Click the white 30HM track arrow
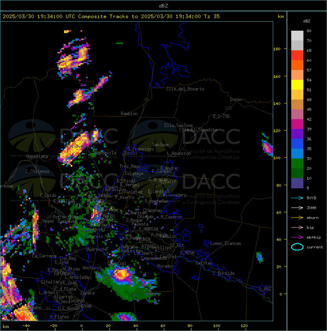Image resolution: width=327 pixels, height=331 pixels. pyautogui.click(x=297, y=208)
